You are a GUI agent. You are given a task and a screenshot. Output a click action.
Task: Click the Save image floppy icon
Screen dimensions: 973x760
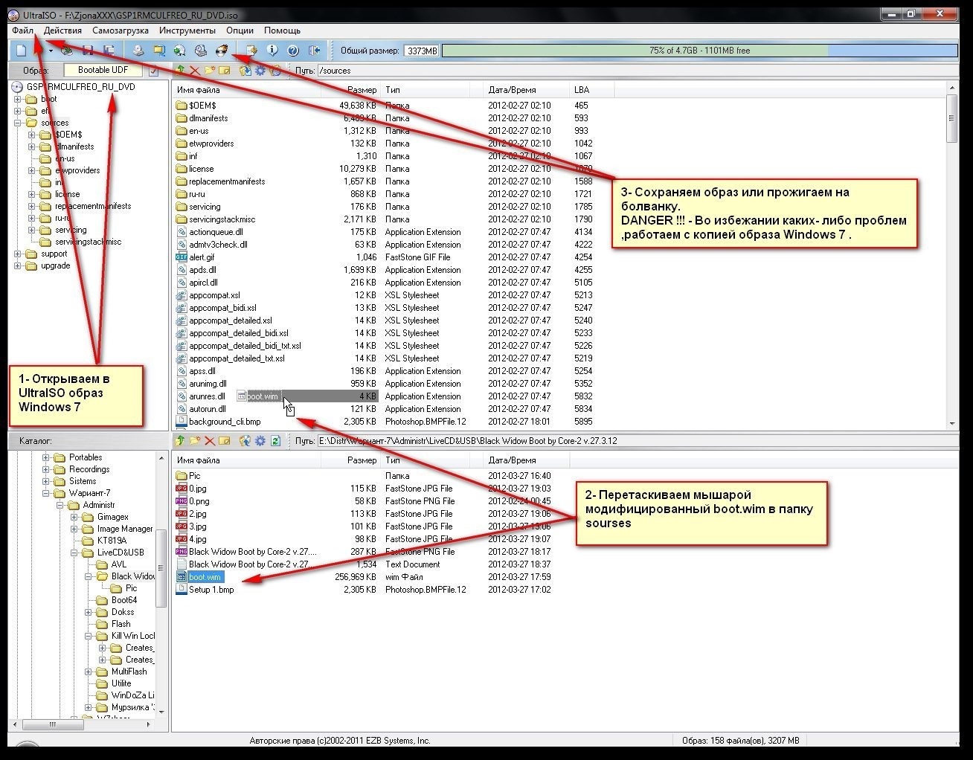(x=88, y=50)
